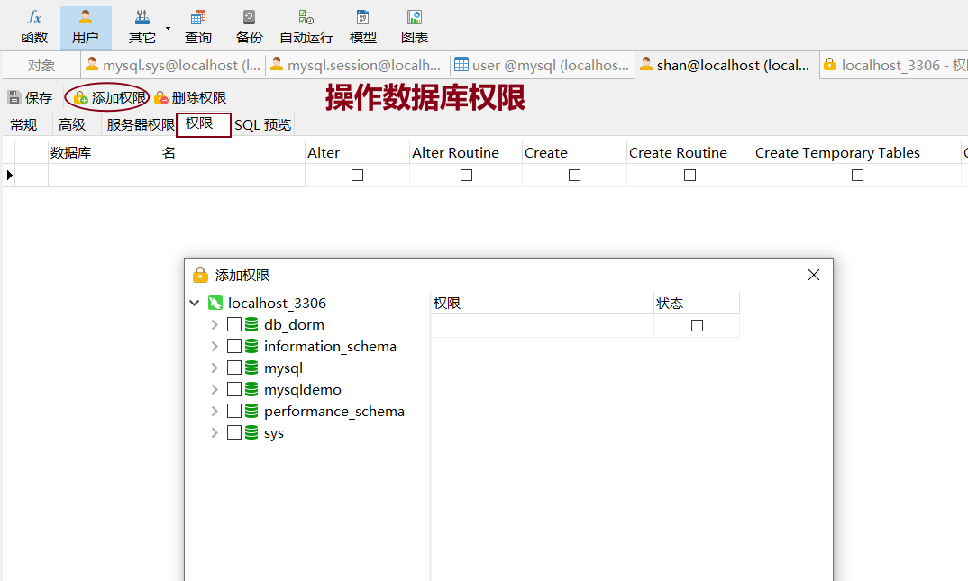Click the Alter Routine column header
968x581 pixels.
(466, 152)
